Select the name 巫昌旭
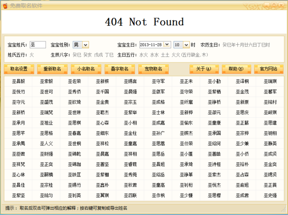Viewport: 288px width, 215px height. point(158,164)
